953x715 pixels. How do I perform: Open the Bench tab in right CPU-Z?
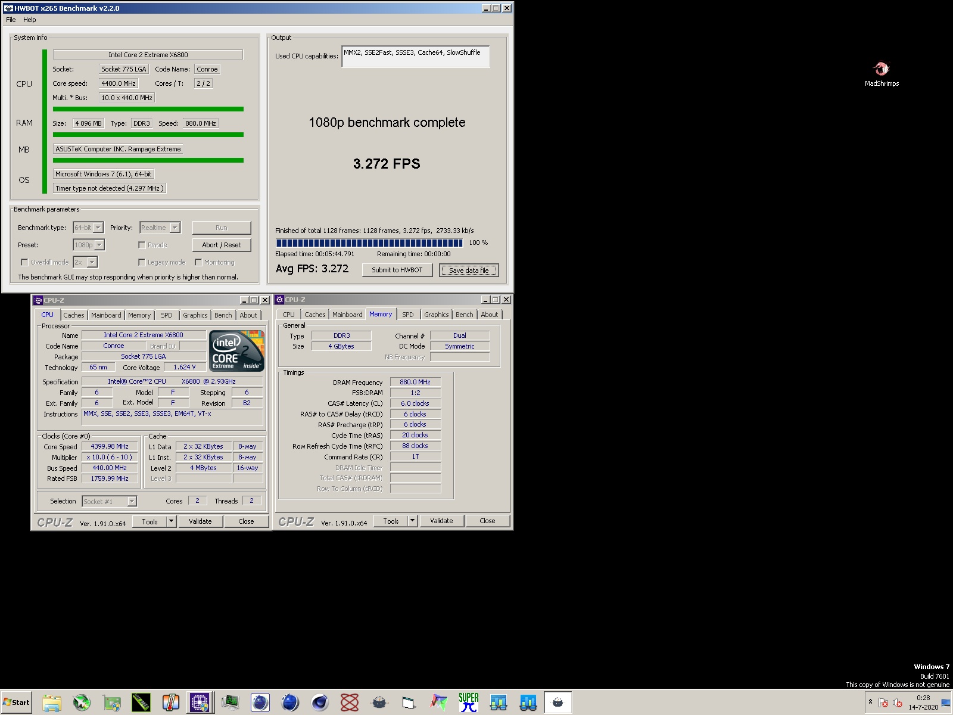(x=465, y=315)
